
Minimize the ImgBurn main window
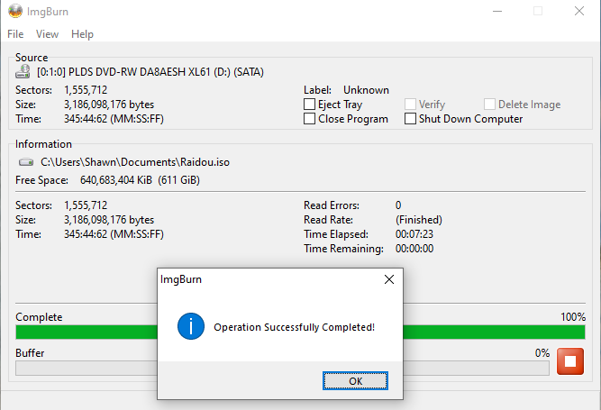click(497, 11)
